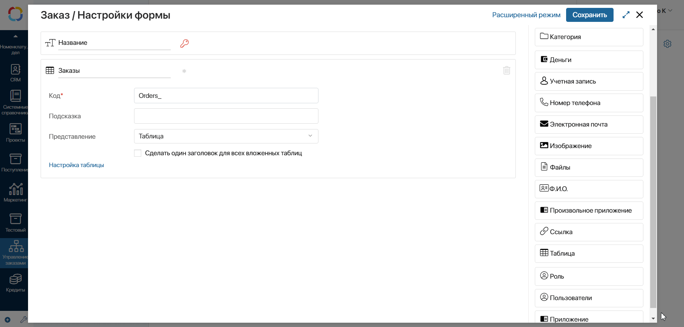Open Маркетинг sidebar section
Screen dimensions: 684x327
click(15, 193)
